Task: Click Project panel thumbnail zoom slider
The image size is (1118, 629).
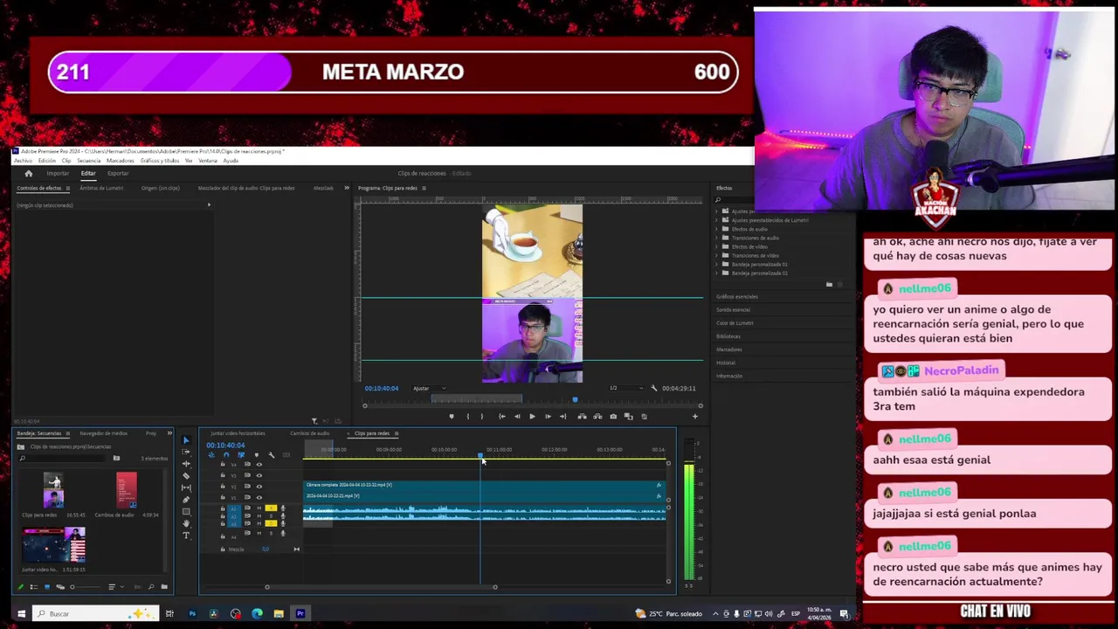Action: [x=86, y=586]
